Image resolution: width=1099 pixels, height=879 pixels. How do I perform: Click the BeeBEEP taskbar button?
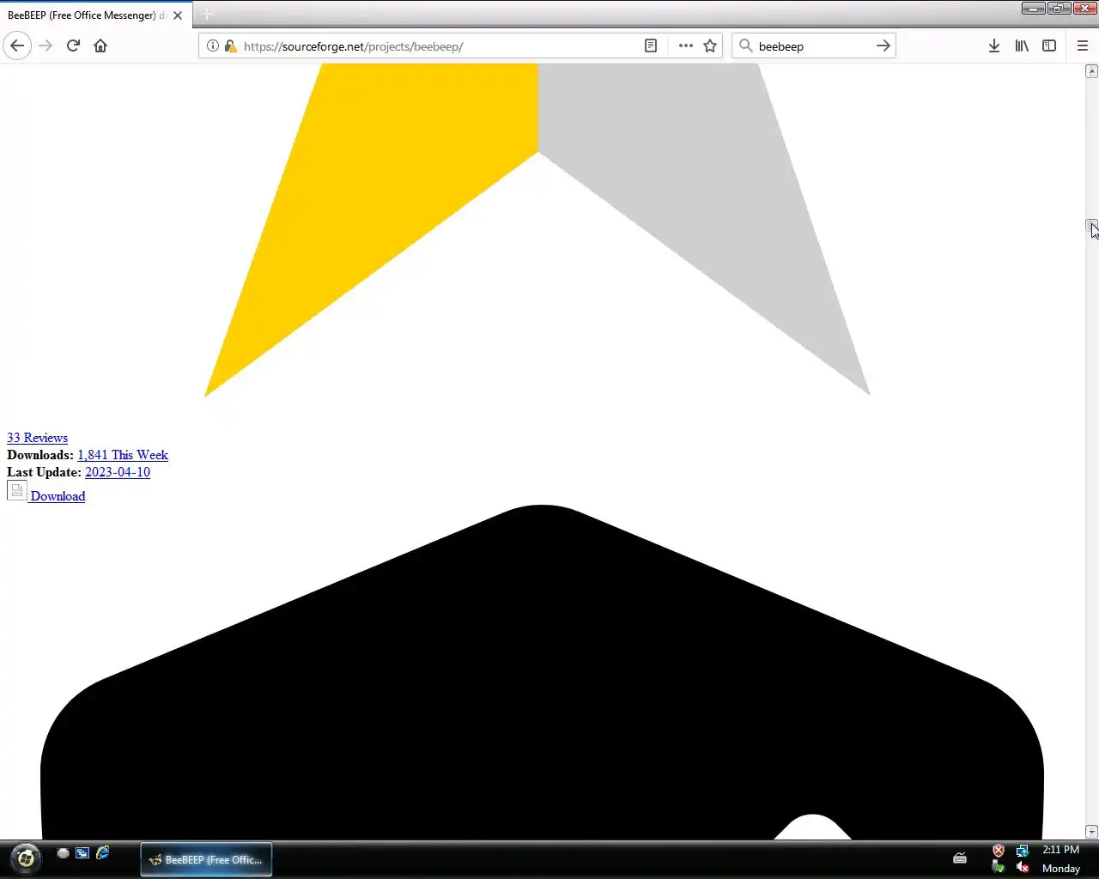206,859
